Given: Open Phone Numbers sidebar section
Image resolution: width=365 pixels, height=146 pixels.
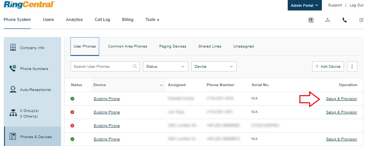Looking at the screenshot, I should (33, 69).
